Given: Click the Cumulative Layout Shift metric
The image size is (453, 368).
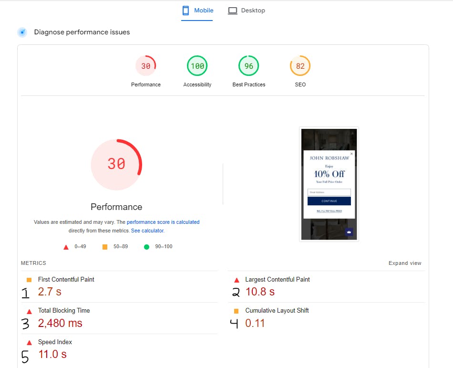Looking at the screenshot, I should [x=327, y=318].
